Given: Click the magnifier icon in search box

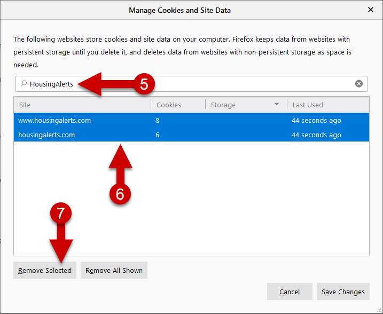Looking at the screenshot, I should [24, 84].
